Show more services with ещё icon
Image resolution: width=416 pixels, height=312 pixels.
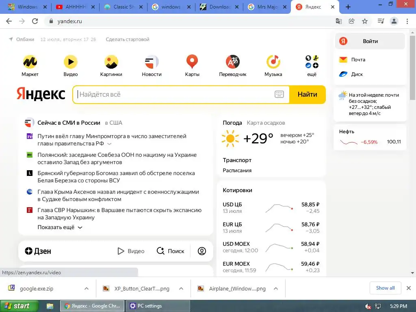coord(312,62)
